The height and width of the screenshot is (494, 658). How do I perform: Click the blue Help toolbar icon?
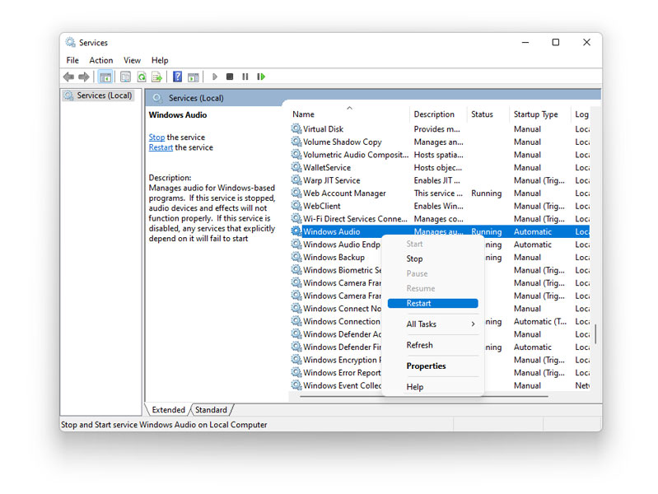[178, 77]
